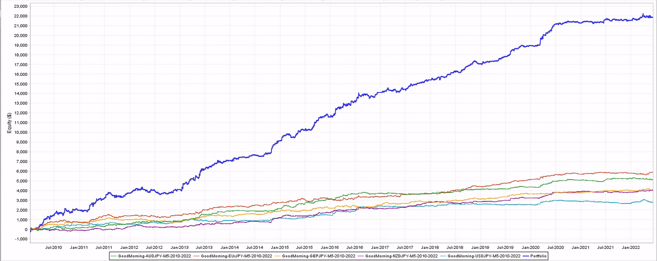Click the -1,000 y-axis label
The image size is (657, 261).
[20, 239]
